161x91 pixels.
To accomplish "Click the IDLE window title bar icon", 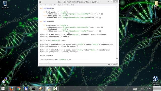I will pos(40,2).
